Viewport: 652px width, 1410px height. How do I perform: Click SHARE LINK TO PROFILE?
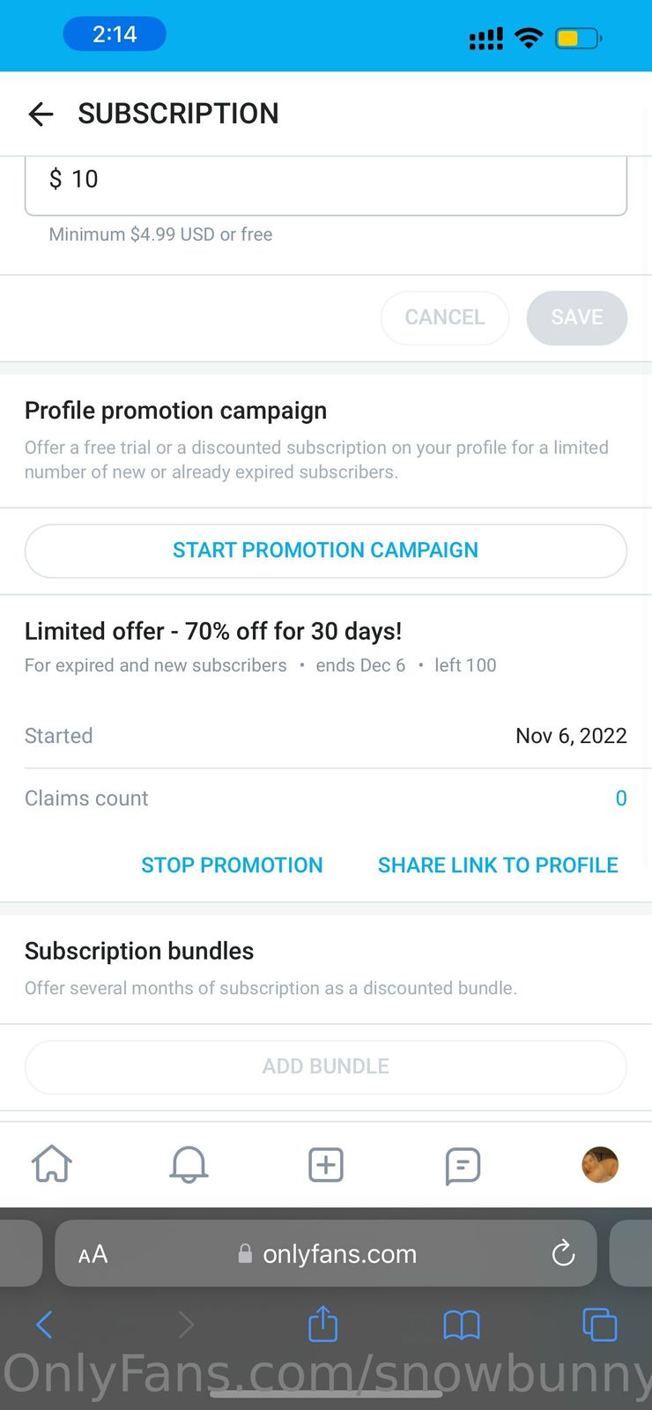[x=498, y=865]
